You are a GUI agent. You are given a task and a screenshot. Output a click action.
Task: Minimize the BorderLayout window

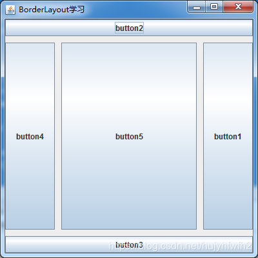197,7
